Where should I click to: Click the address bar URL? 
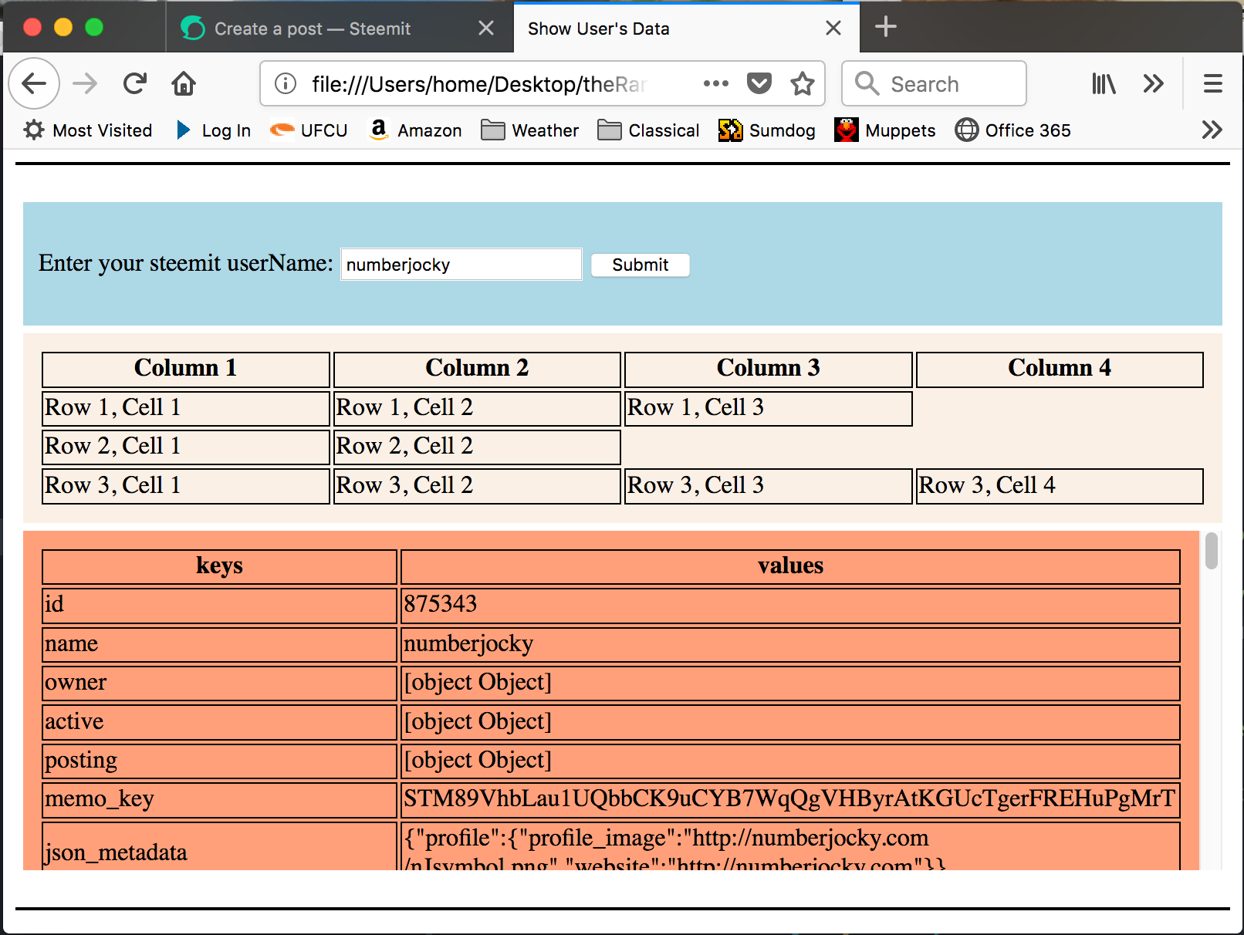(479, 84)
